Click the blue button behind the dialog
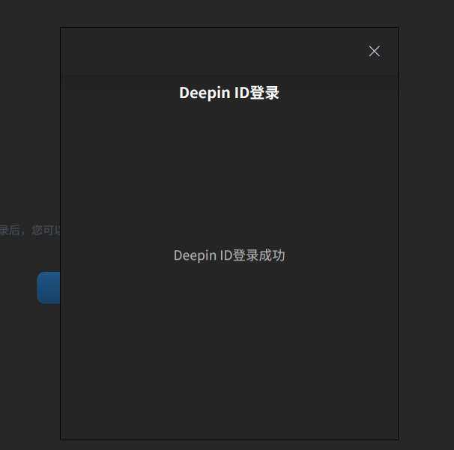454x450 pixels. pyautogui.click(x=49, y=288)
